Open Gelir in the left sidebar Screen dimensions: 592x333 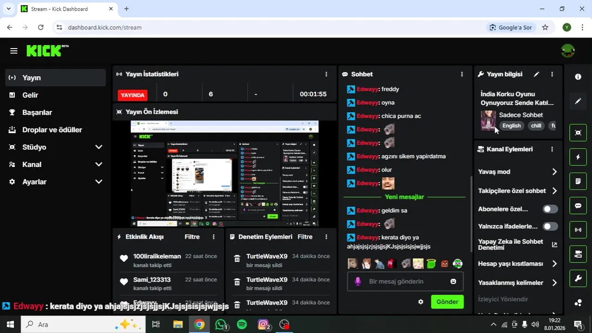pos(56,95)
